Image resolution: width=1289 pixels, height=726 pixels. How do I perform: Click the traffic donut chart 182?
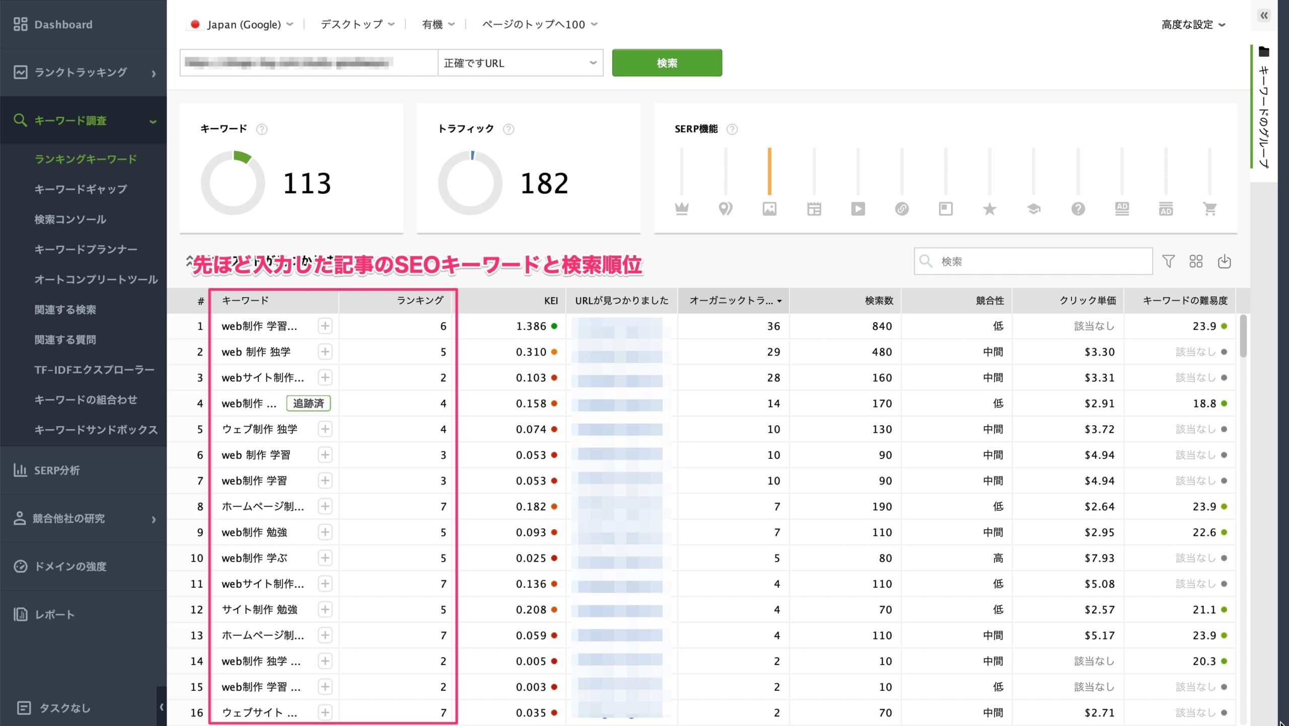[470, 183]
